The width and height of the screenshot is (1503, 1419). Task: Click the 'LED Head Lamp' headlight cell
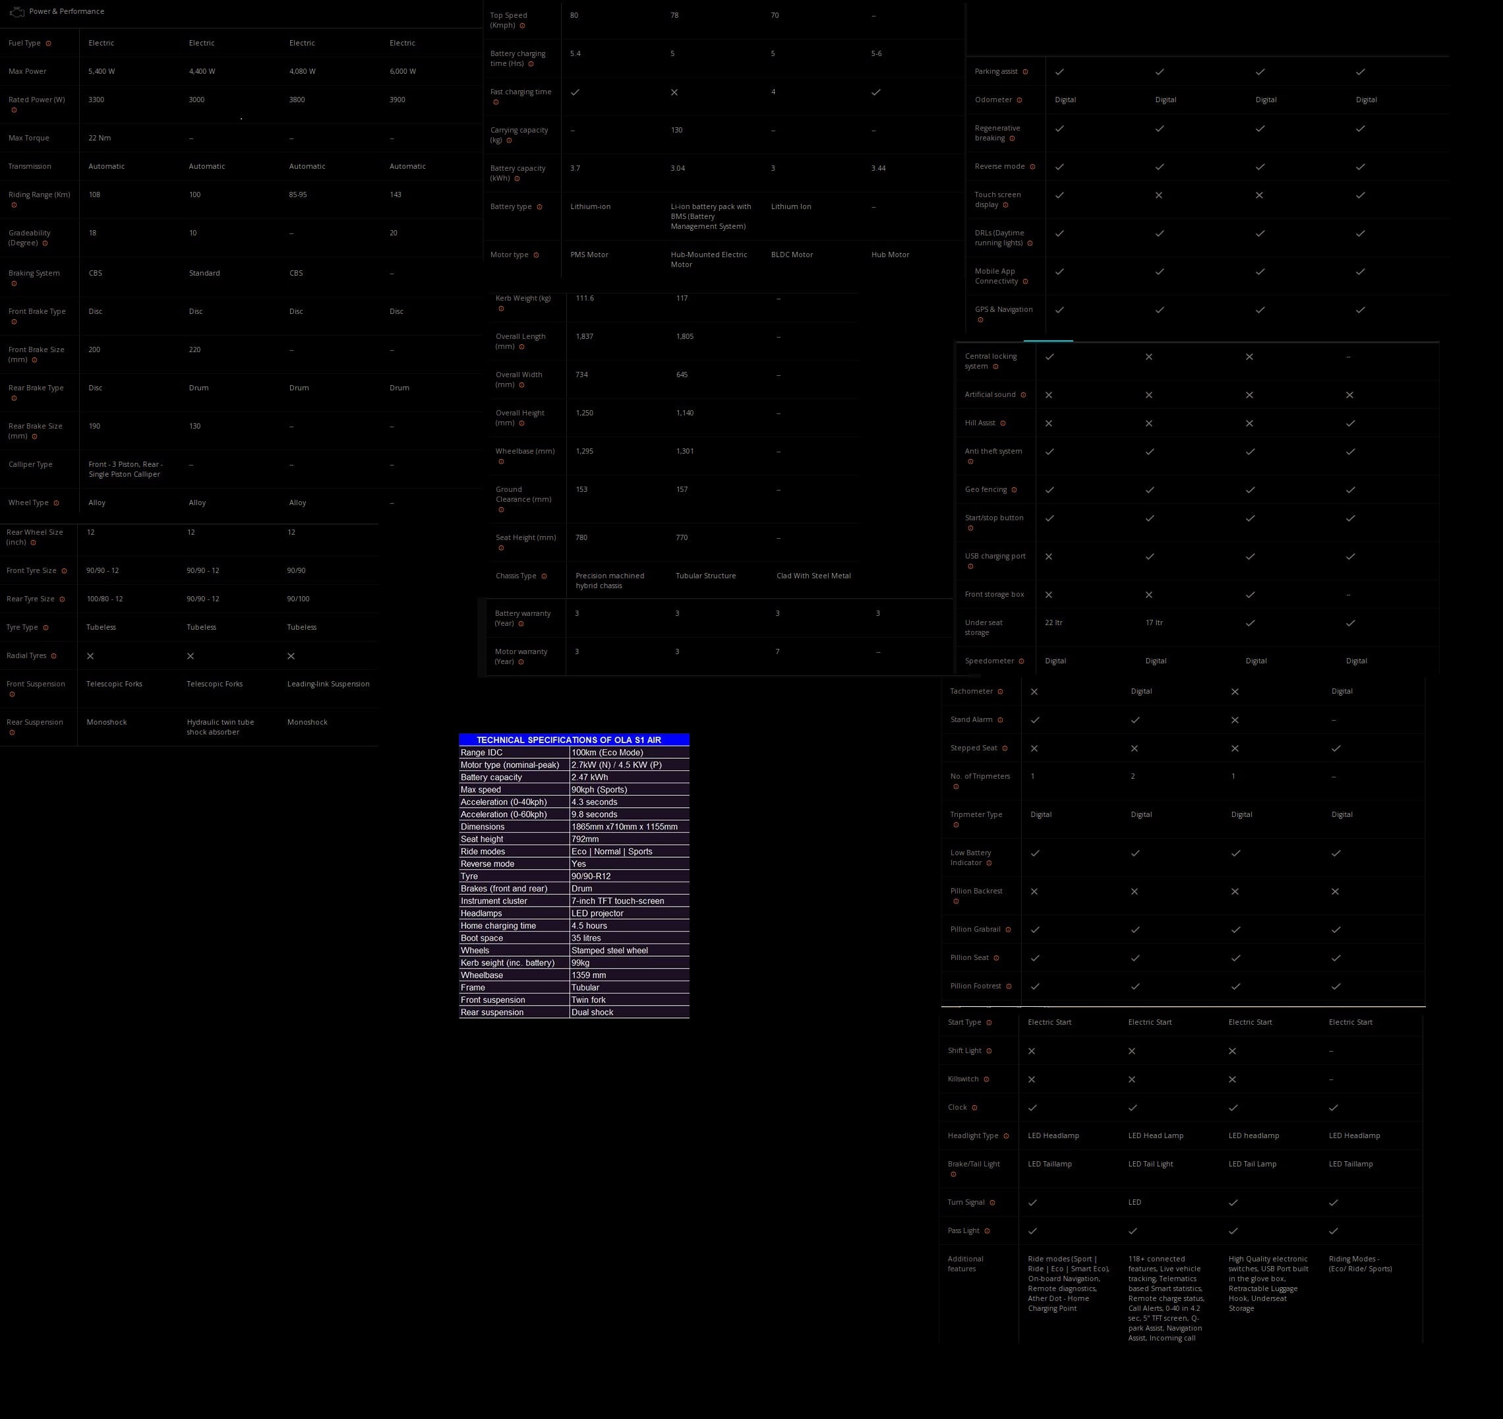(1155, 1135)
